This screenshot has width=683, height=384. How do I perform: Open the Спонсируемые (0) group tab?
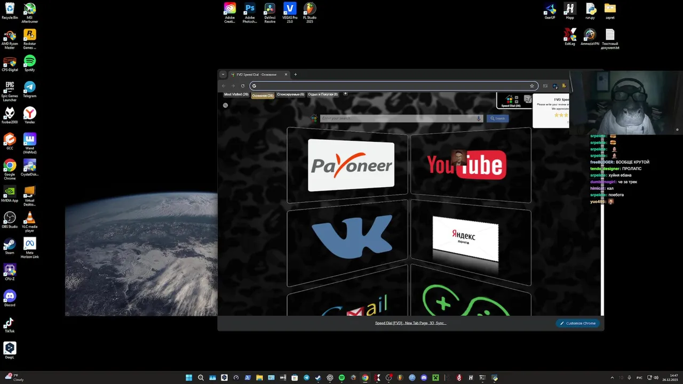click(x=290, y=94)
